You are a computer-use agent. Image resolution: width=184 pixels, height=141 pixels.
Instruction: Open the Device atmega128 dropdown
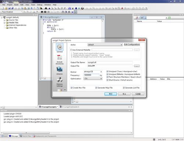tap(93, 72)
